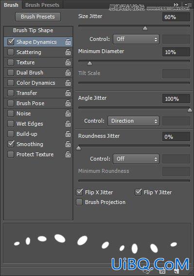The width and height of the screenshot is (194, 276).
Task: Open Angle Jitter Control dropdown showing Direction
Action: coord(133,121)
